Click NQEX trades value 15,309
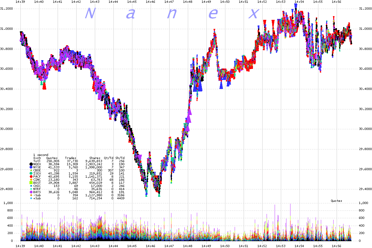Image resolution: width=372 pixels, height=248 pixels. pyautogui.click(x=72, y=164)
